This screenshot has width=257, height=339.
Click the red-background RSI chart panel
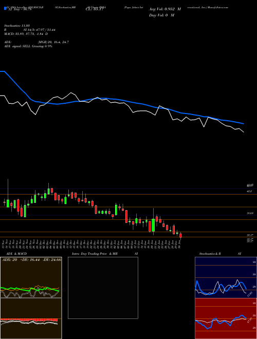tap(226, 318)
